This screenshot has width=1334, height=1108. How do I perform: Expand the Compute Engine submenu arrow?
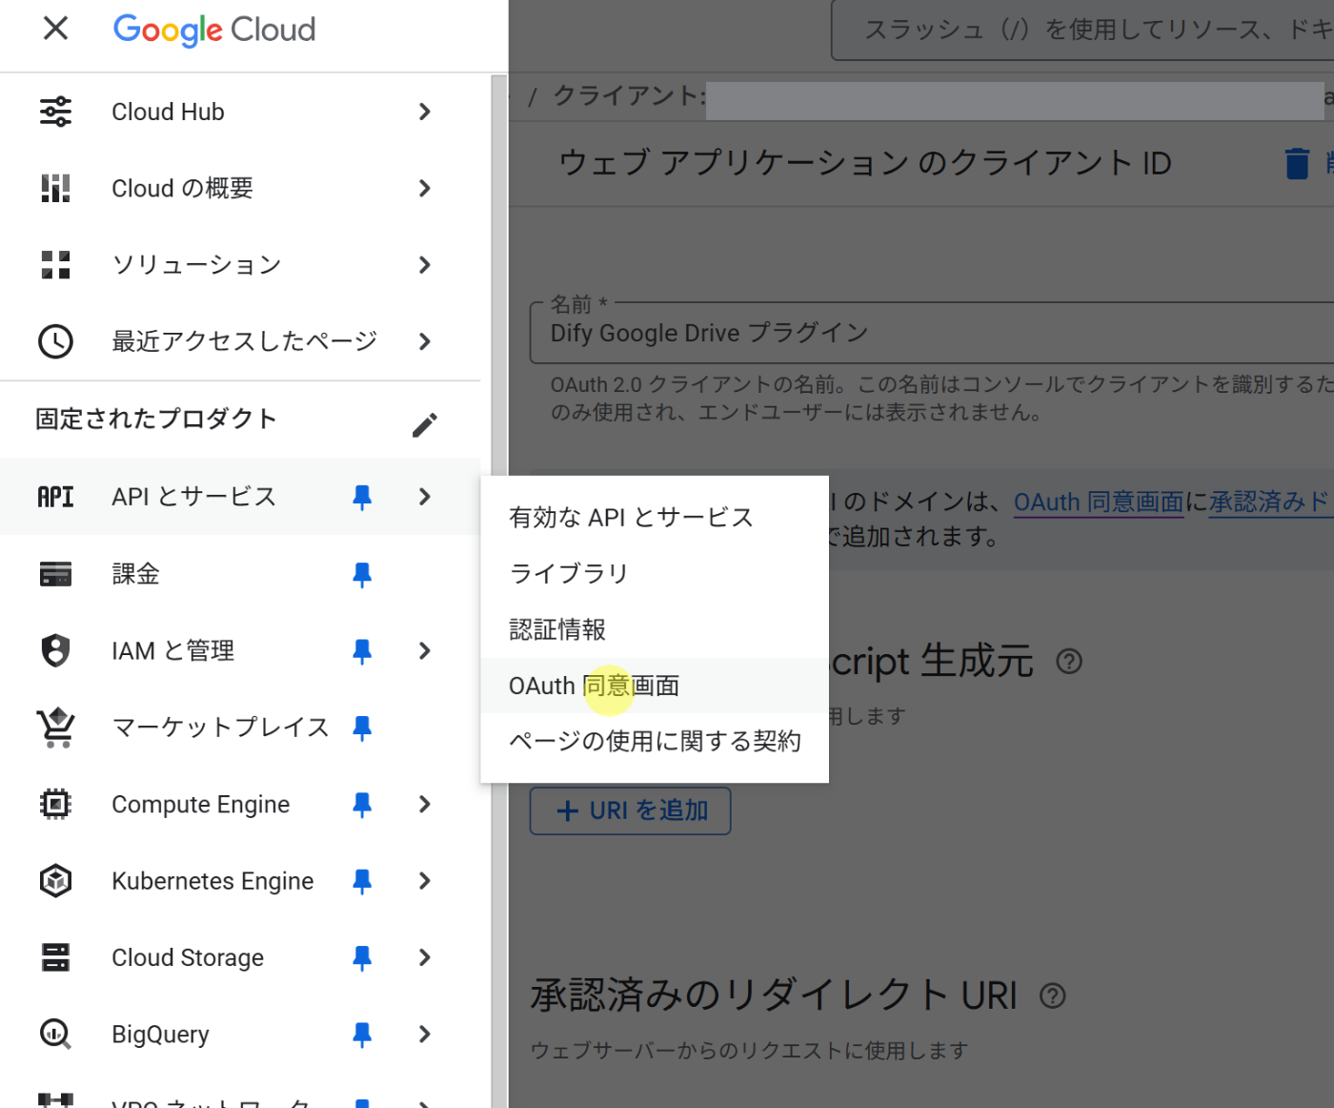(x=425, y=805)
